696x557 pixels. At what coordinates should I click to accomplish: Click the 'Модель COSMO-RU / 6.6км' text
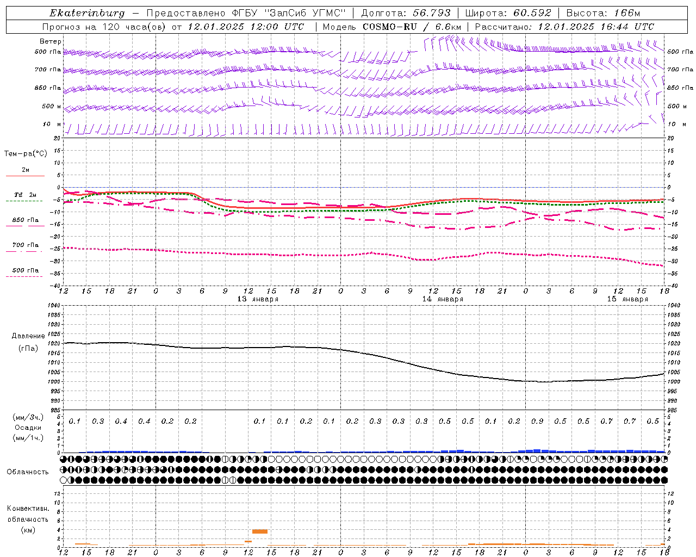tap(391, 27)
